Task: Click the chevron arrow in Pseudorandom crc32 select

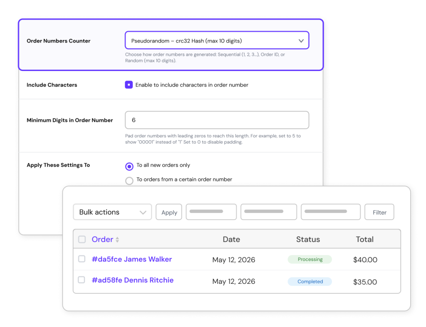Action: tap(301, 41)
